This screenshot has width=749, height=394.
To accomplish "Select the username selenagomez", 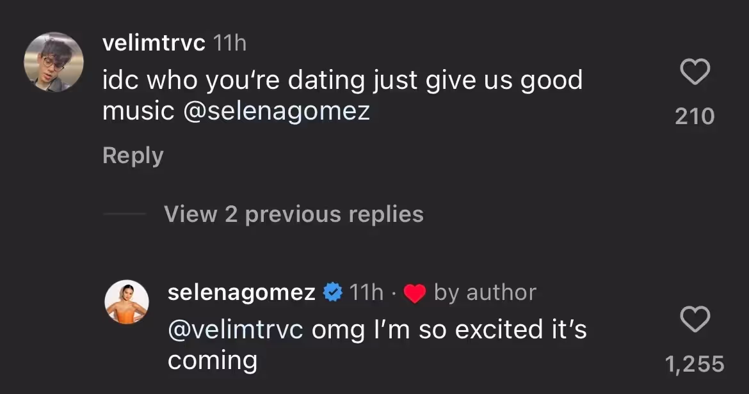I will pyautogui.click(x=241, y=292).
